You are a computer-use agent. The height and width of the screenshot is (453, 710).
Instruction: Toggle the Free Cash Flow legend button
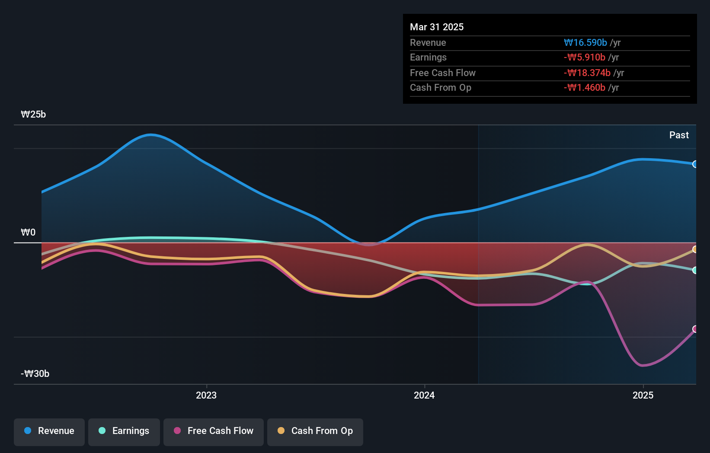214,432
